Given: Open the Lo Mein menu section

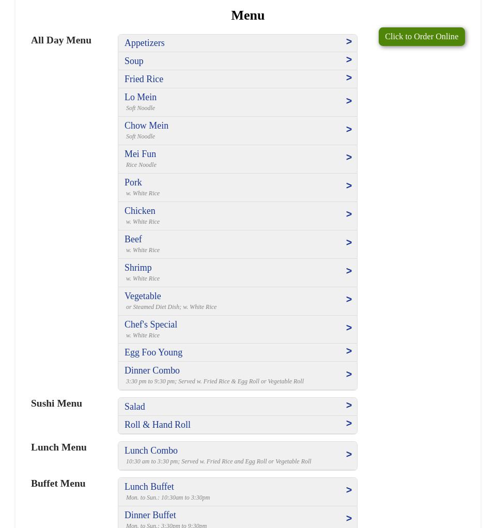Looking at the screenshot, I should point(141,97).
